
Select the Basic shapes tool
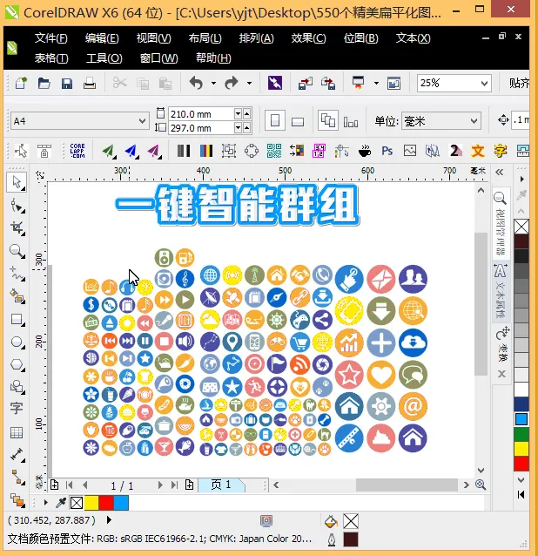pyautogui.click(x=17, y=387)
